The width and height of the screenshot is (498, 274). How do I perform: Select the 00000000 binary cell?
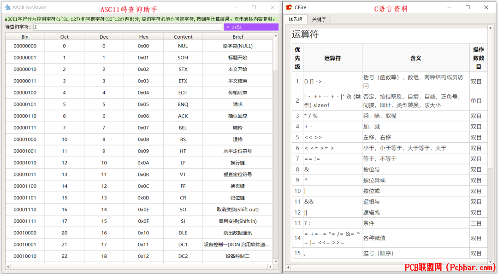tap(25, 46)
